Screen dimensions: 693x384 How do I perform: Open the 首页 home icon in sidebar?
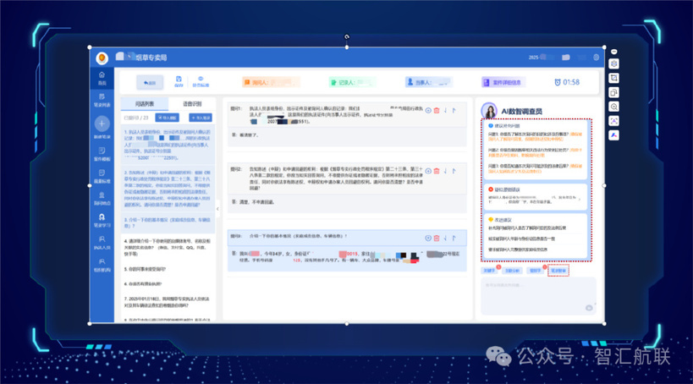point(102,78)
